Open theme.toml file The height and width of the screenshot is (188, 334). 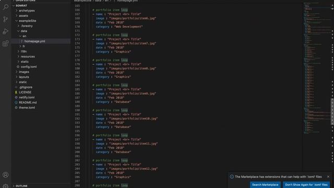click(27, 108)
